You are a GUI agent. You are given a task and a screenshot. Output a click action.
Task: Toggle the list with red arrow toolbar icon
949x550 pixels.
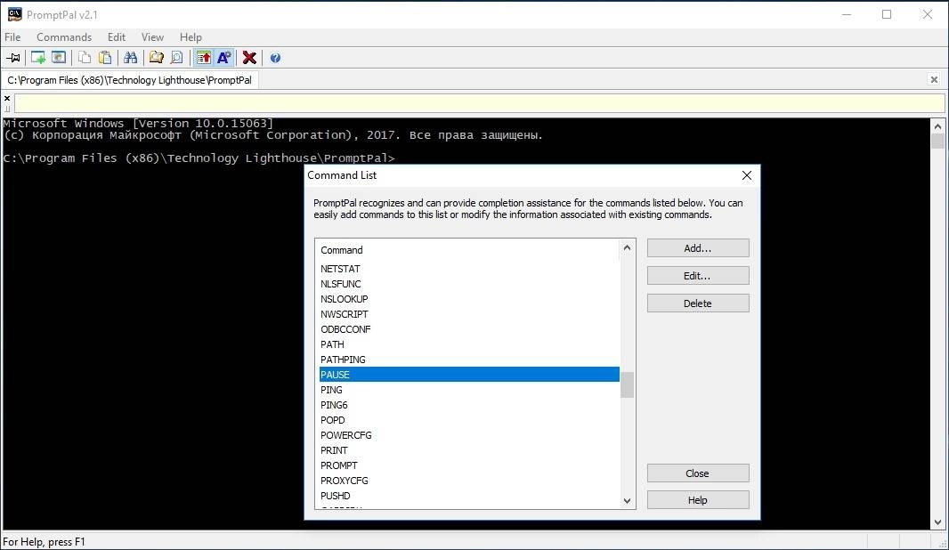pyautogui.click(x=204, y=58)
